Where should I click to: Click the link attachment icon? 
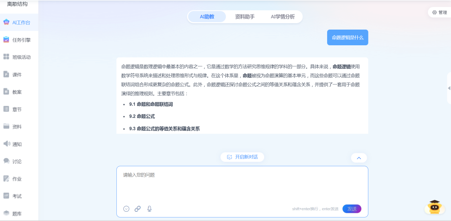(x=138, y=209)
